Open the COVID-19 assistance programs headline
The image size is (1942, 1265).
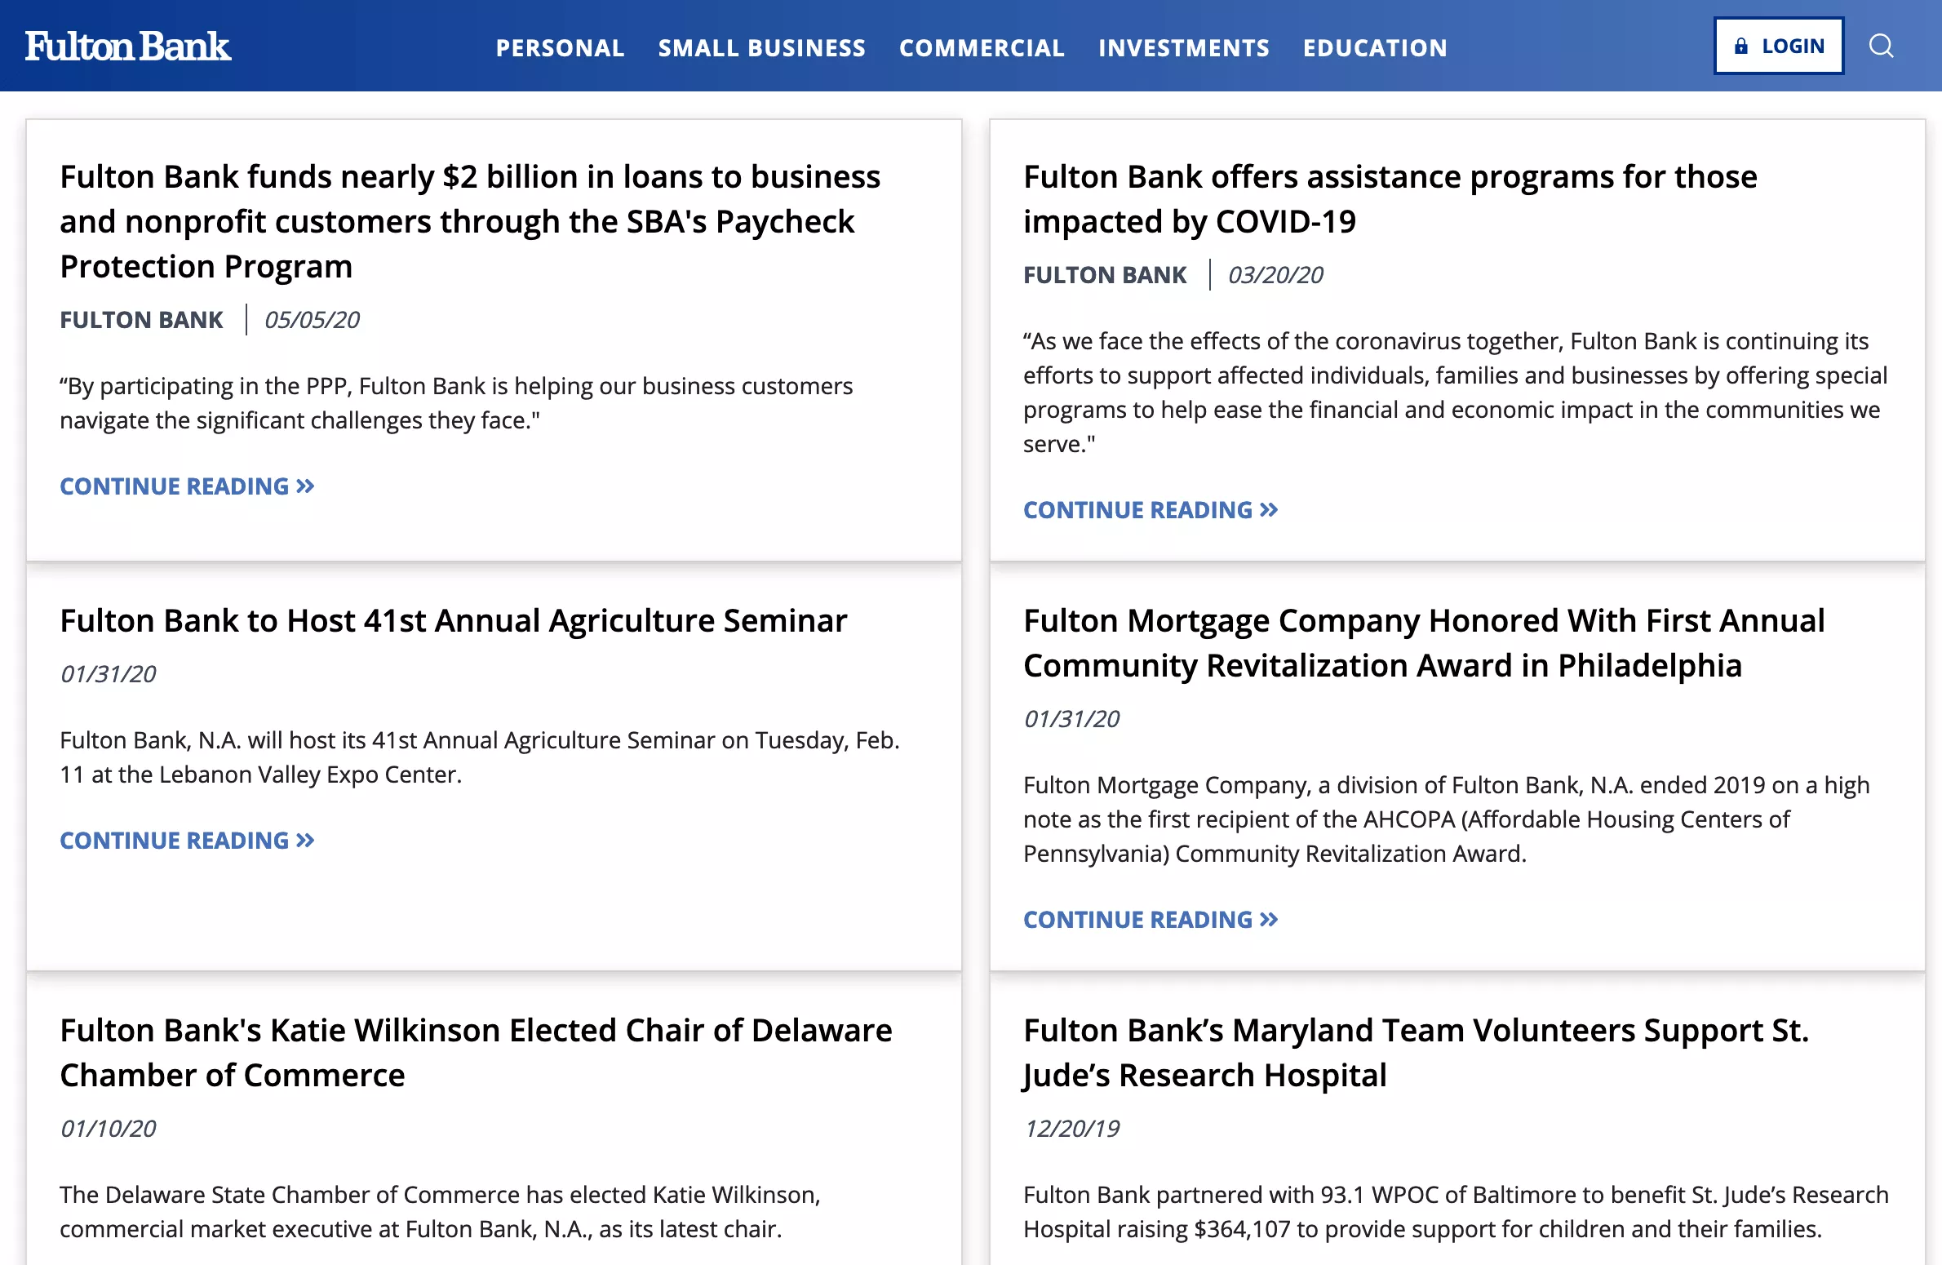1390,199
